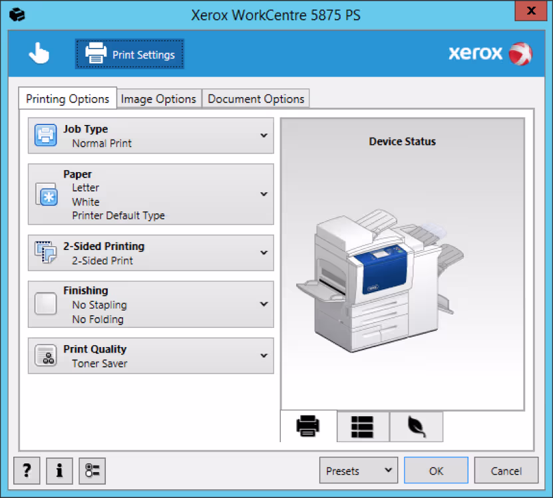Screen dimensions: 553x498
Task: Click the printer device image
Action: click(x=380, y=281)
